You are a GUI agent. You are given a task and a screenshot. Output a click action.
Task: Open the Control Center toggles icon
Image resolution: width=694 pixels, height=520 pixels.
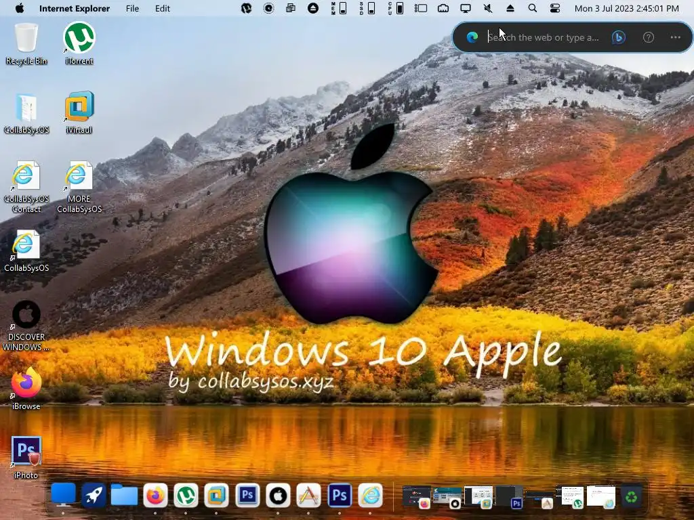click(554, 8)
